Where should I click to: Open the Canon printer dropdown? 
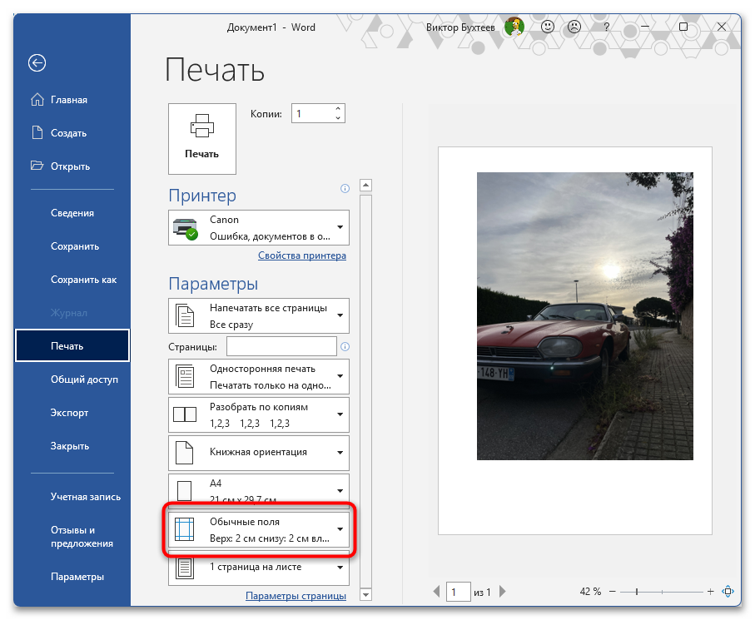click(x=258, y=227)
